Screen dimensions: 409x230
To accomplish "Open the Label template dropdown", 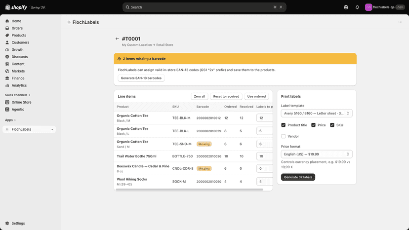I will (317, 113).
